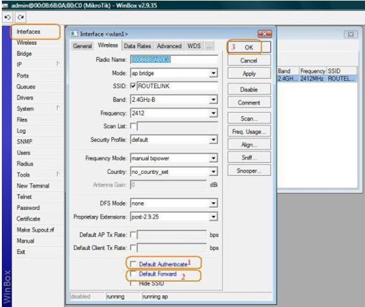Check the Default Authenticate option
This screenshot has width=365, height=307.
(x=133, y=264)
